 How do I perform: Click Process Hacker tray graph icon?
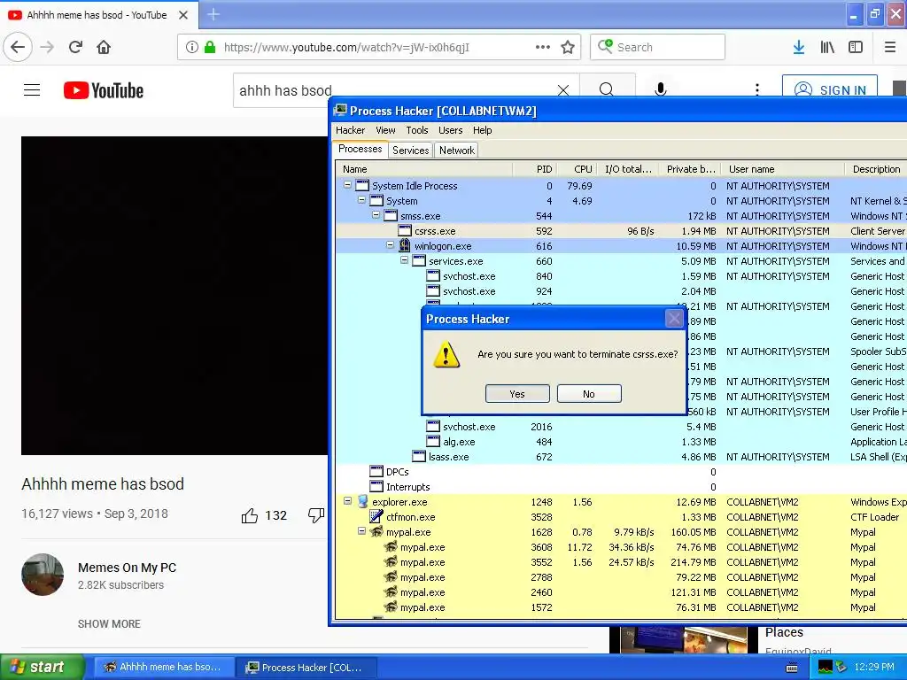tap(825, 668)
